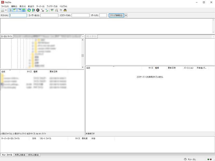
Task: Click the cancel current operation icon
Action: tap(38, 10)
